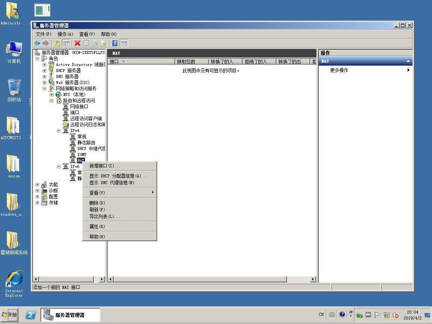432x324 pixels.
Task: Click the blue Help question mark icon
Action: [x=115, y=43]
